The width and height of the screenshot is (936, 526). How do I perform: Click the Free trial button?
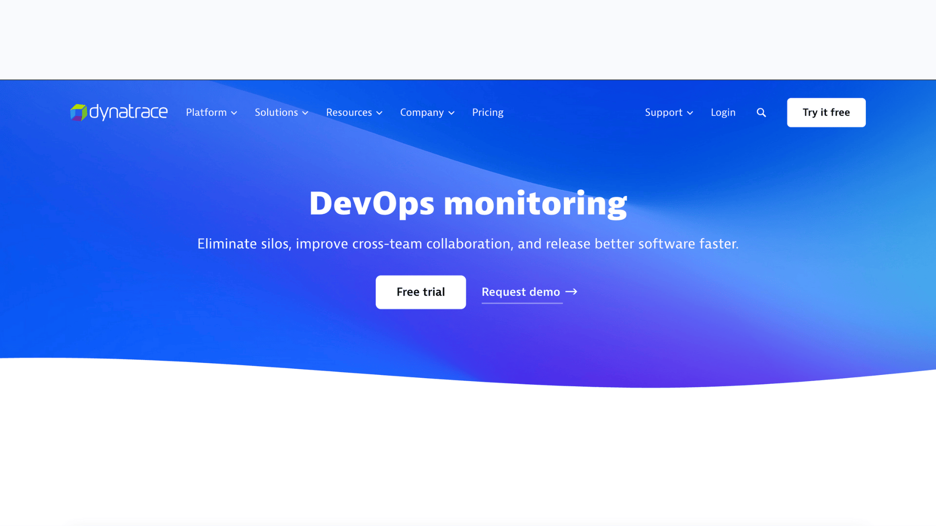[420, 292]
